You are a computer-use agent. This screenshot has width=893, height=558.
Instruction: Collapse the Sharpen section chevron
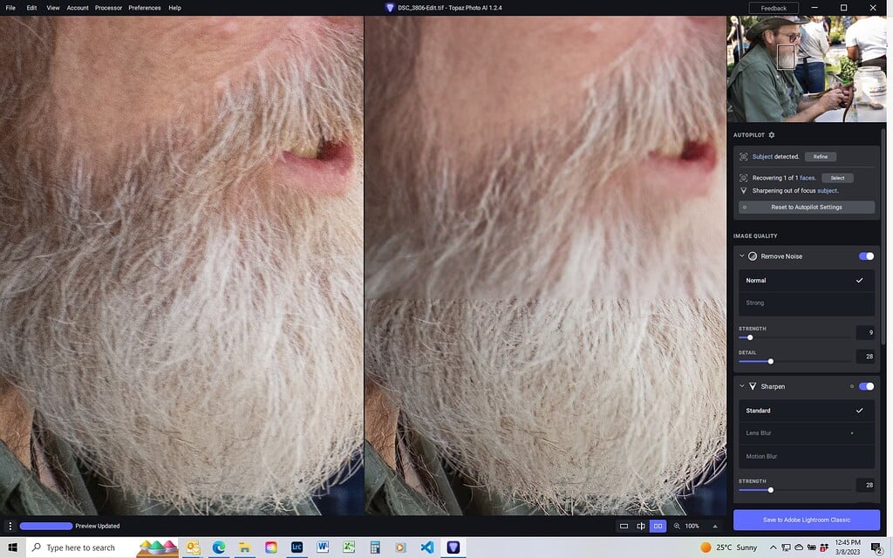click(x=742, y=385)
